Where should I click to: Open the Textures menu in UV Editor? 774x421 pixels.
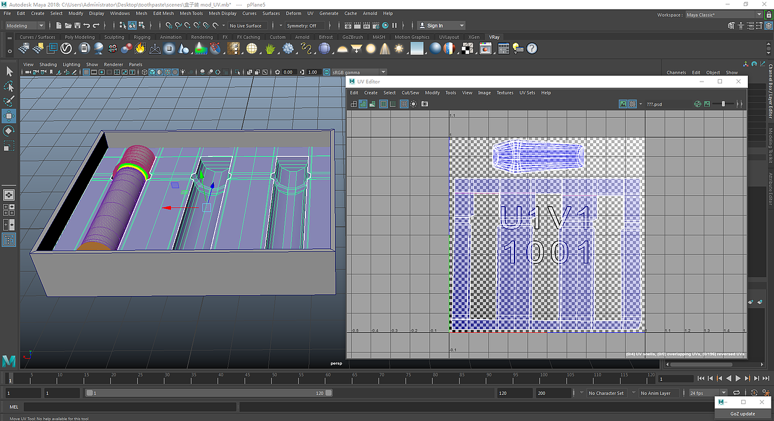coord(505,92)
